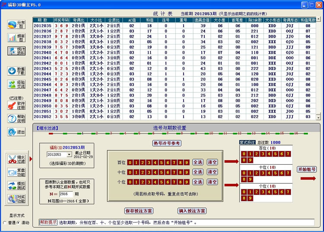This screenshot has width=324, height=232.
Task: Select the 缩水过滤 scissors filter tool
Action: tap(16, 159)
